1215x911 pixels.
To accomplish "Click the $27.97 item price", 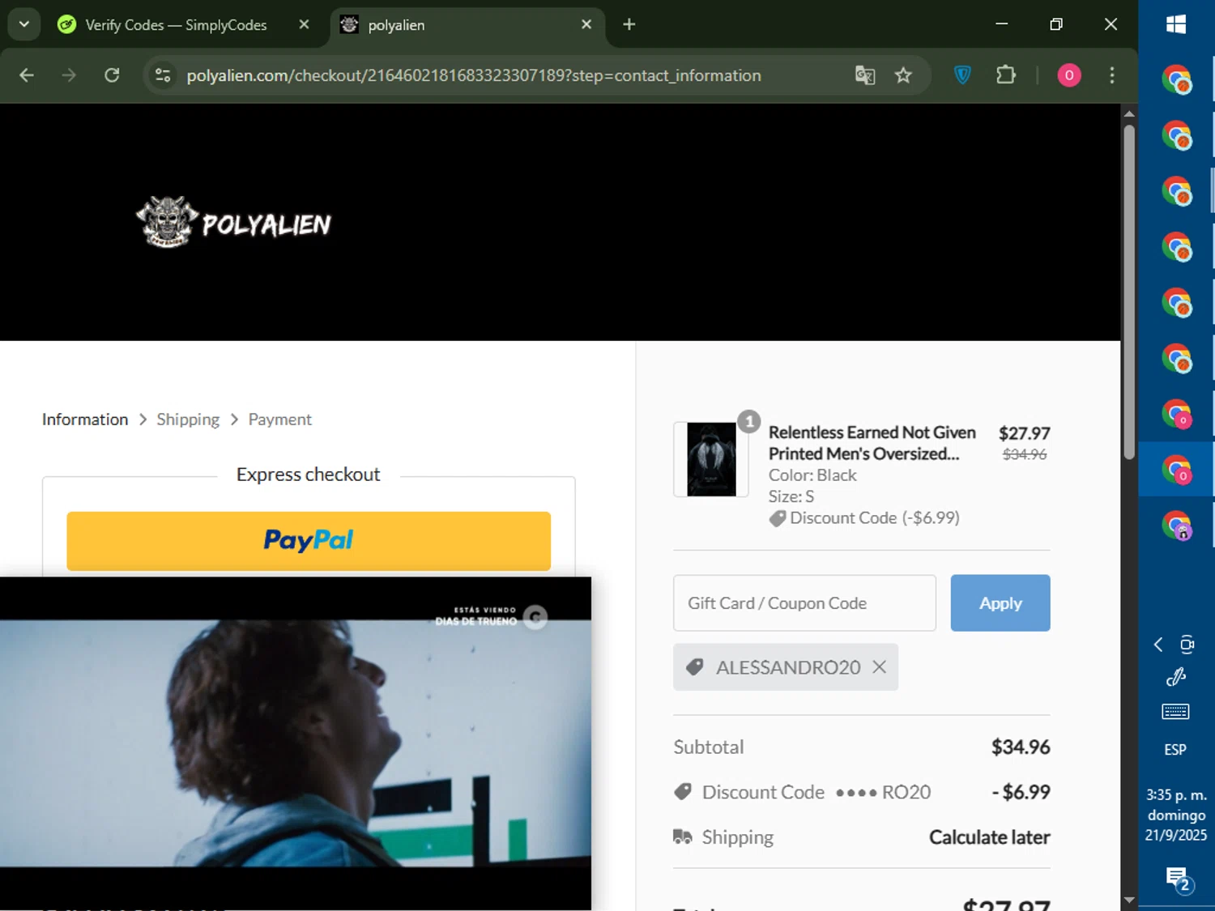I will 1024,433.
